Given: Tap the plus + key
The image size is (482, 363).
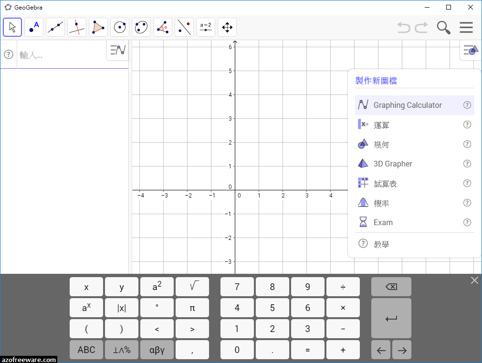Looking at the screenshot, I should [343, 350].
